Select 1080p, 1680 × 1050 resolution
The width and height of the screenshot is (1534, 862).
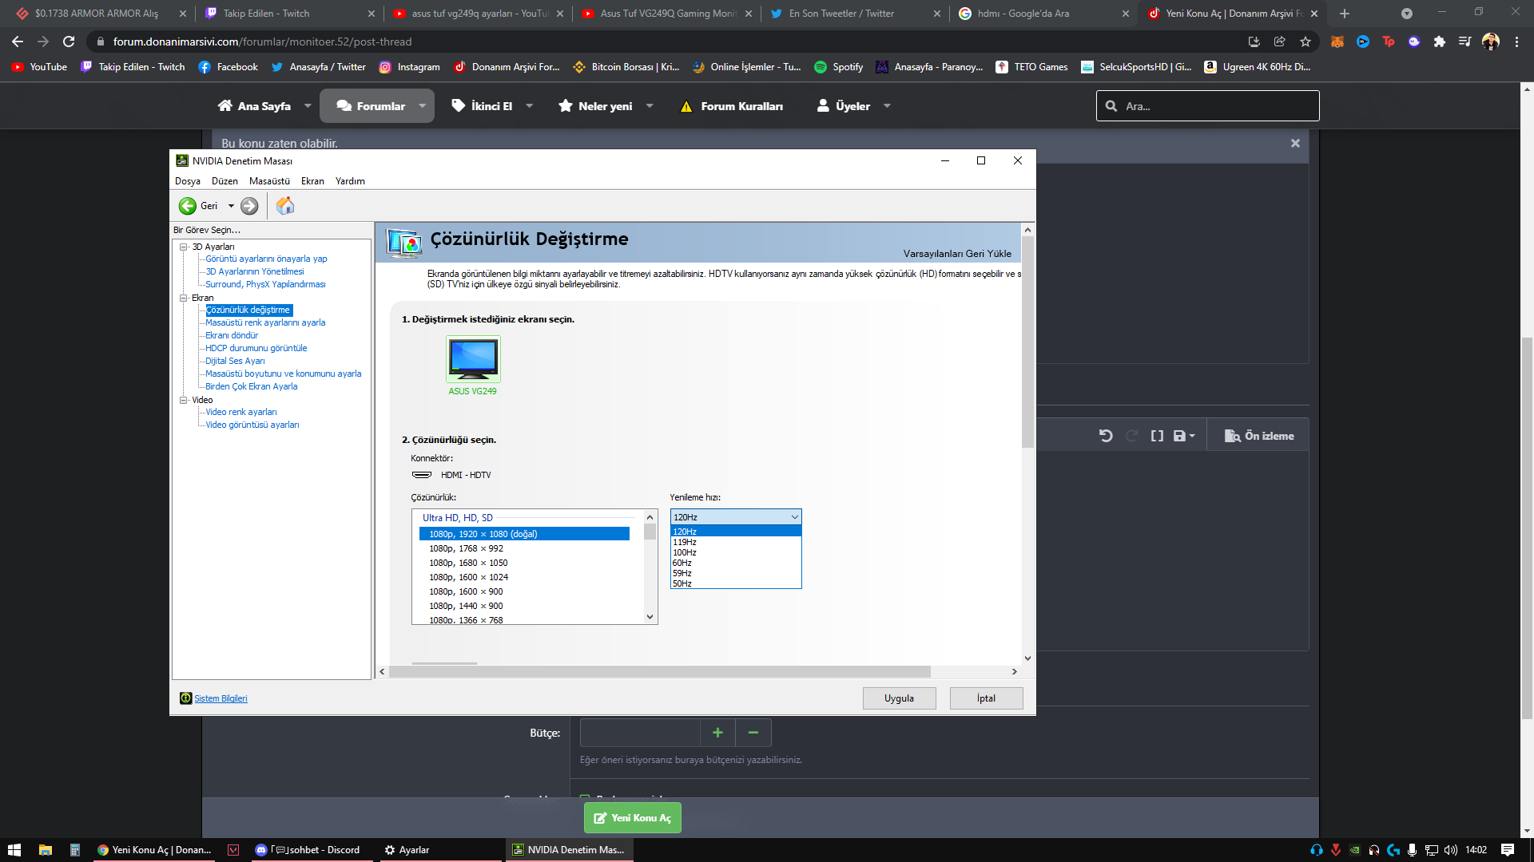coord(468,563)
